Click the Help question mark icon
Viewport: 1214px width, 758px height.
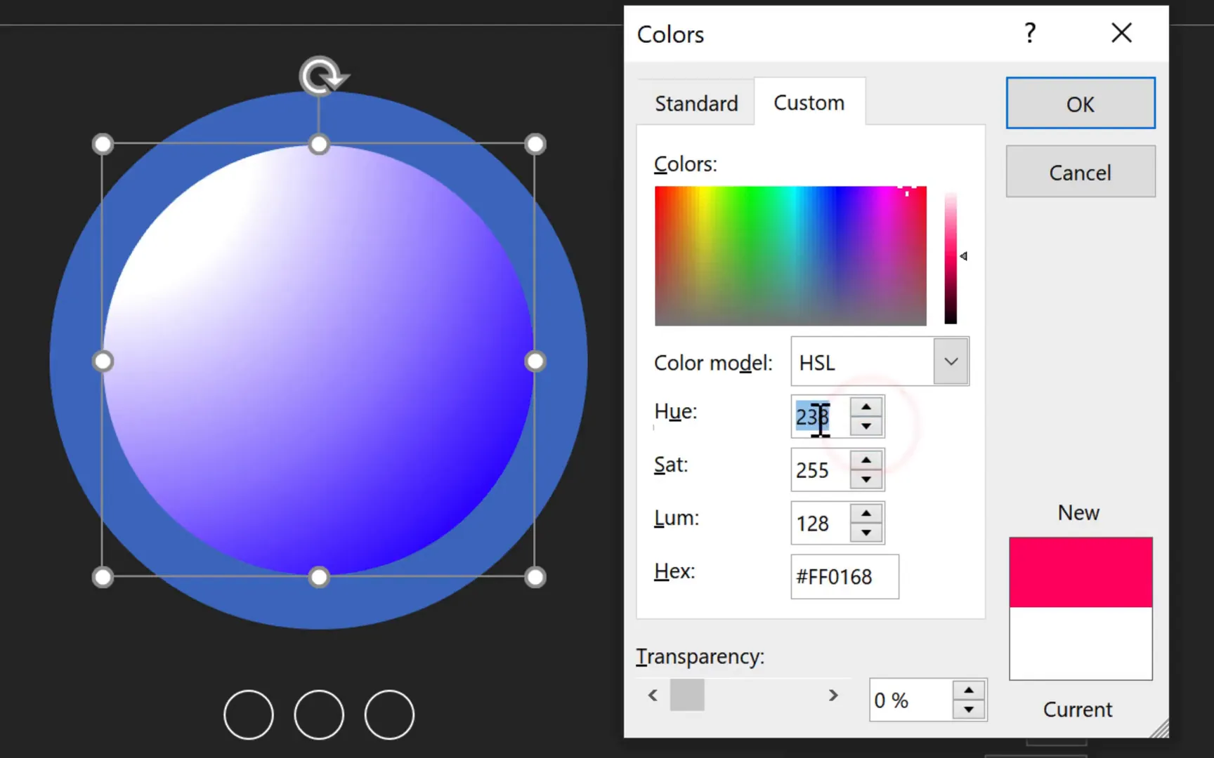coord(1030,33)
